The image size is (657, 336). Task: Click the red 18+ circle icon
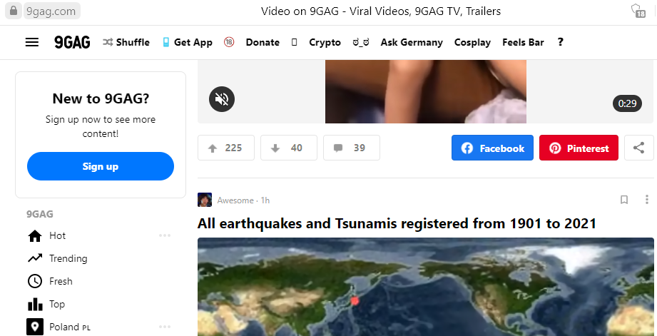(x=229, y=42)
